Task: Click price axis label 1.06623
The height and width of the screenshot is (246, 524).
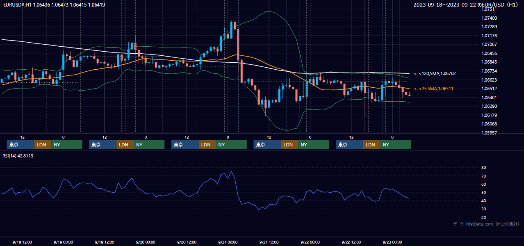Action: [x=489, y=80]
